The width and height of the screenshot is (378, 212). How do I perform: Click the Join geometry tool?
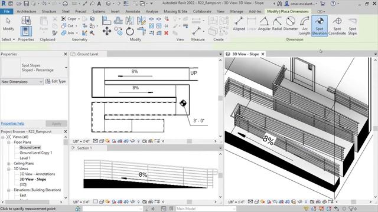click(69, 33)
